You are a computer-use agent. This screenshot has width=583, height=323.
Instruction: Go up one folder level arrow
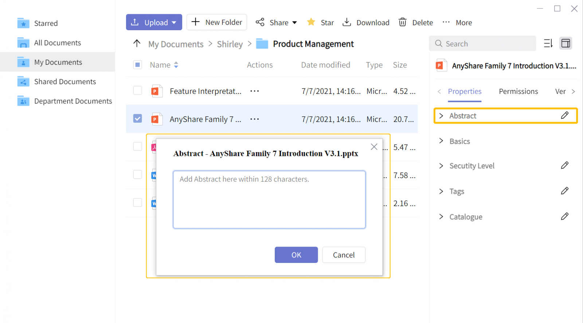(137, 44)
